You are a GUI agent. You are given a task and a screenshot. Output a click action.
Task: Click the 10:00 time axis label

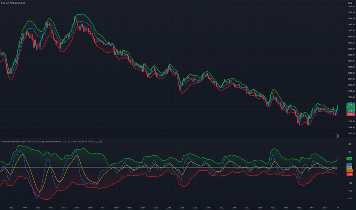tap(38, 207)
